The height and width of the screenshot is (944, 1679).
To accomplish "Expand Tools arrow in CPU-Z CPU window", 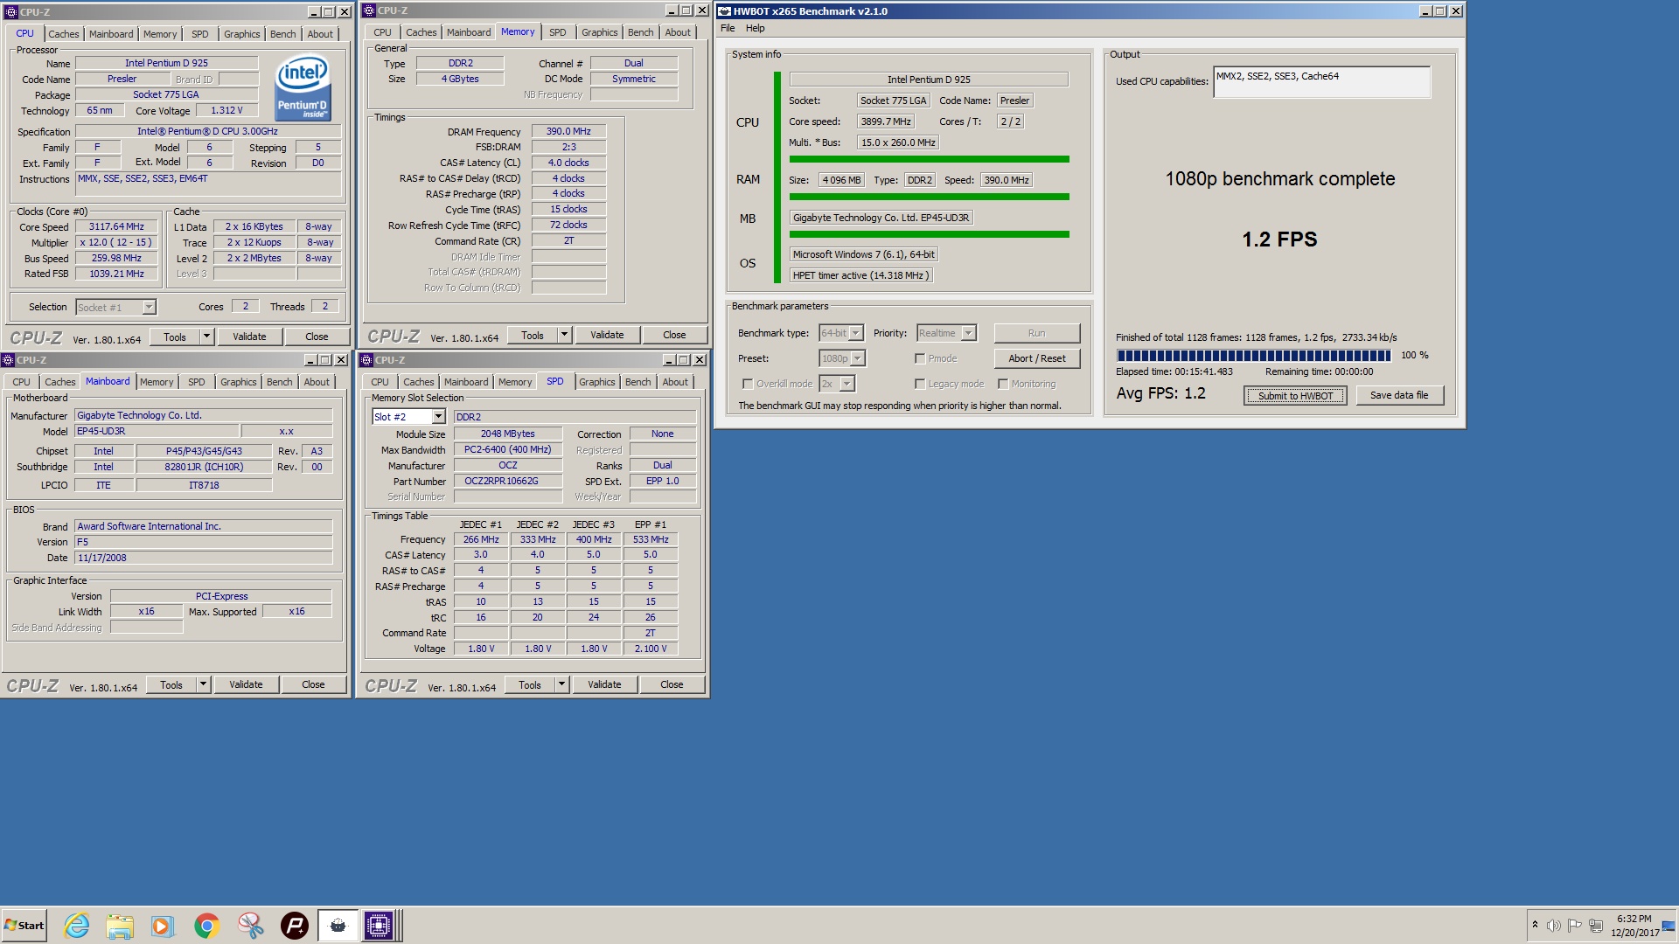I will [x=207, y=337].
